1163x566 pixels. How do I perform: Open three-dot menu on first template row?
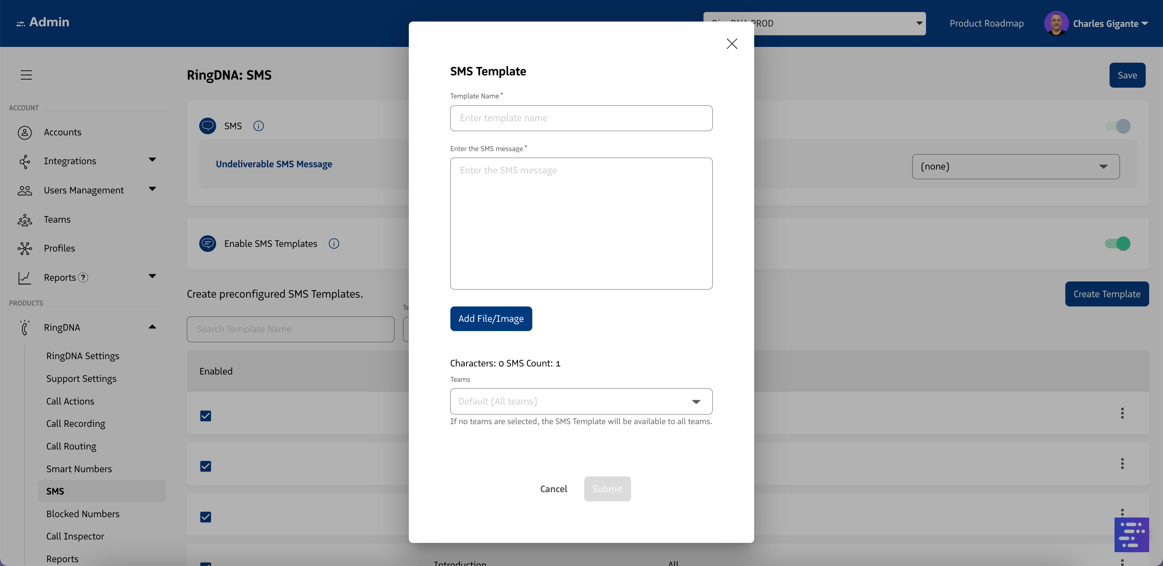click(1122, 413)
